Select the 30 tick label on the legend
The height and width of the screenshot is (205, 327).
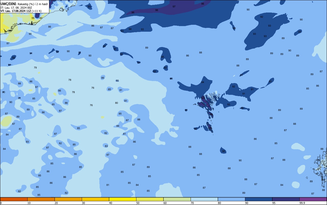point(83,203)
